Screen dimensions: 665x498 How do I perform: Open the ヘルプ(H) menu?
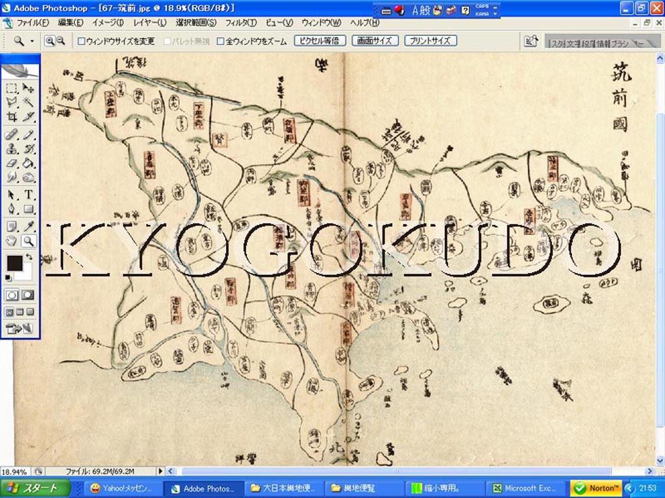pos(364,23)
